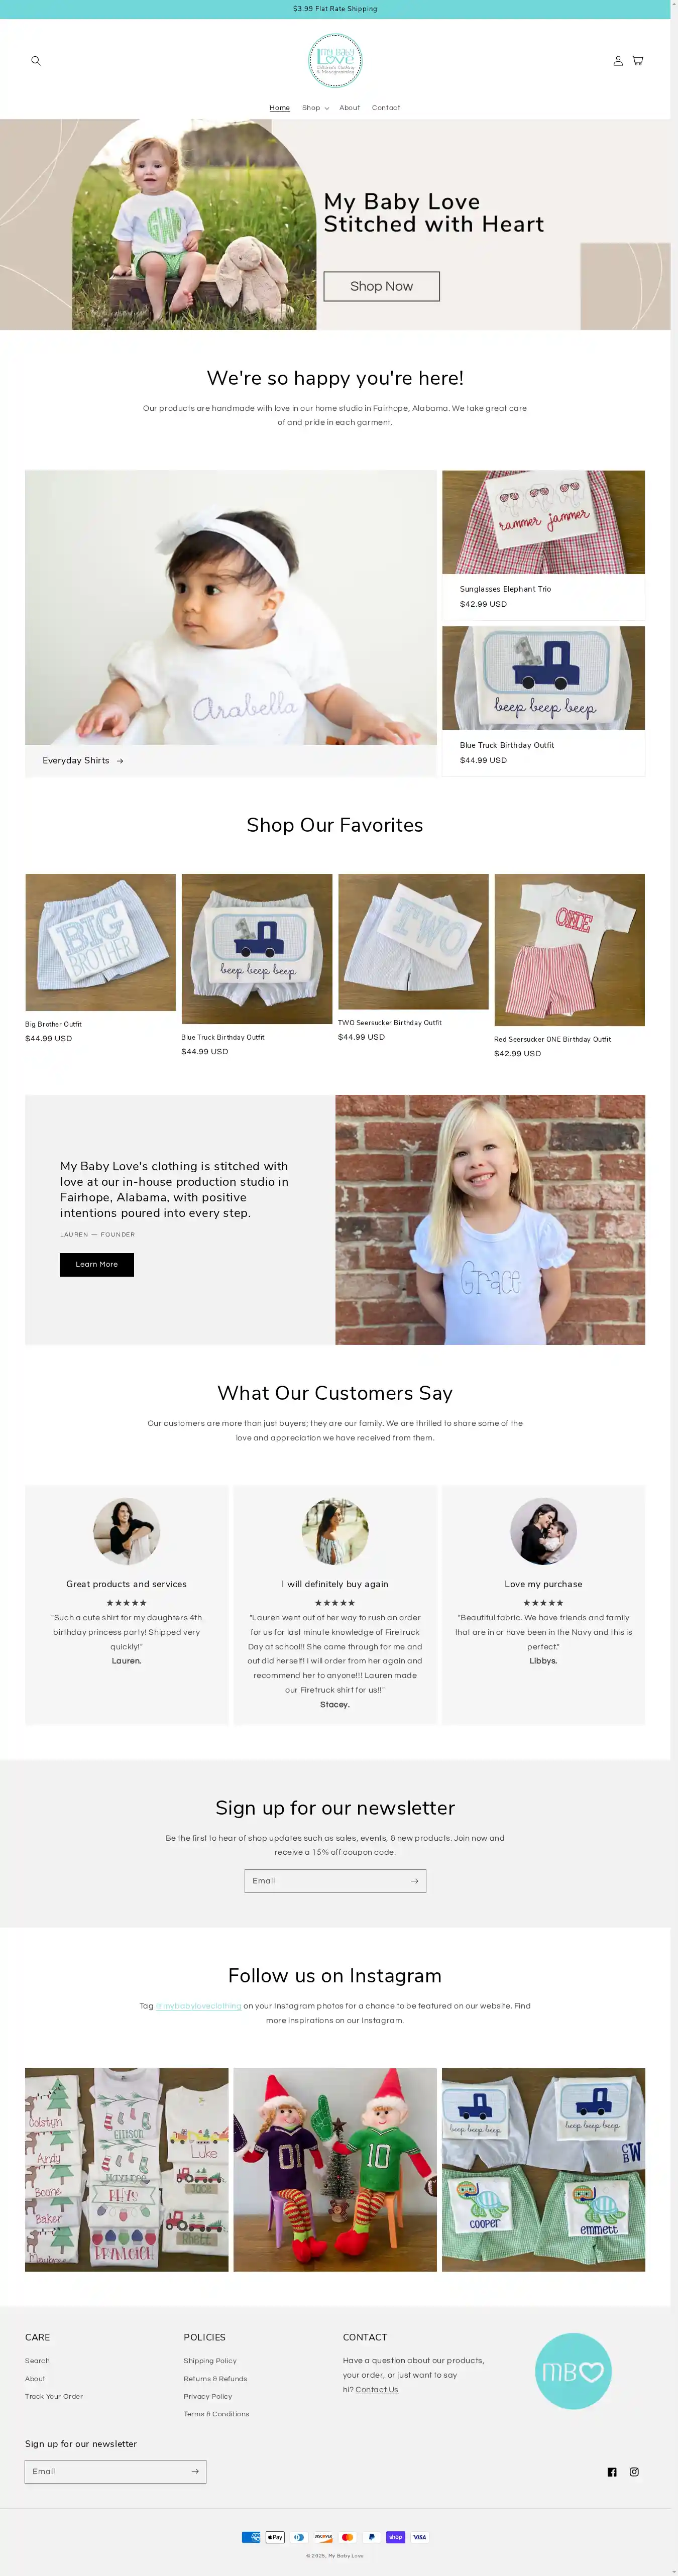Follow the @mybabyloveclothing Instagram link
This screenshot has height=2576, width=678.
(x=198, y=2005)
